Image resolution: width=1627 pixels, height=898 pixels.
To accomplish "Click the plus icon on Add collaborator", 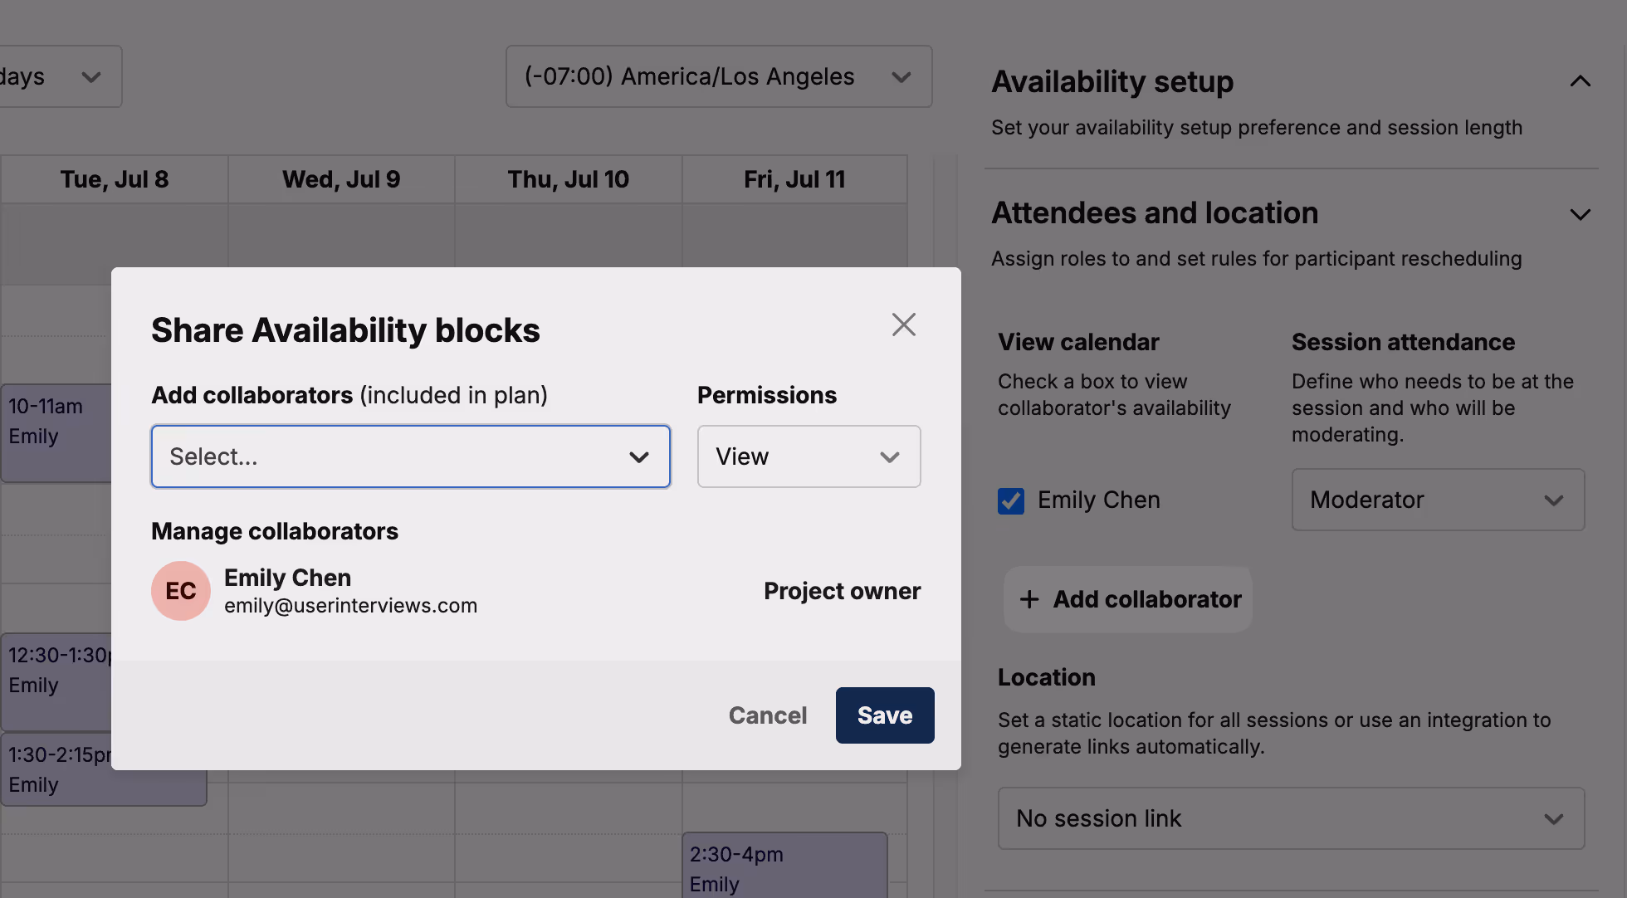I will (x=1029, y=599).
